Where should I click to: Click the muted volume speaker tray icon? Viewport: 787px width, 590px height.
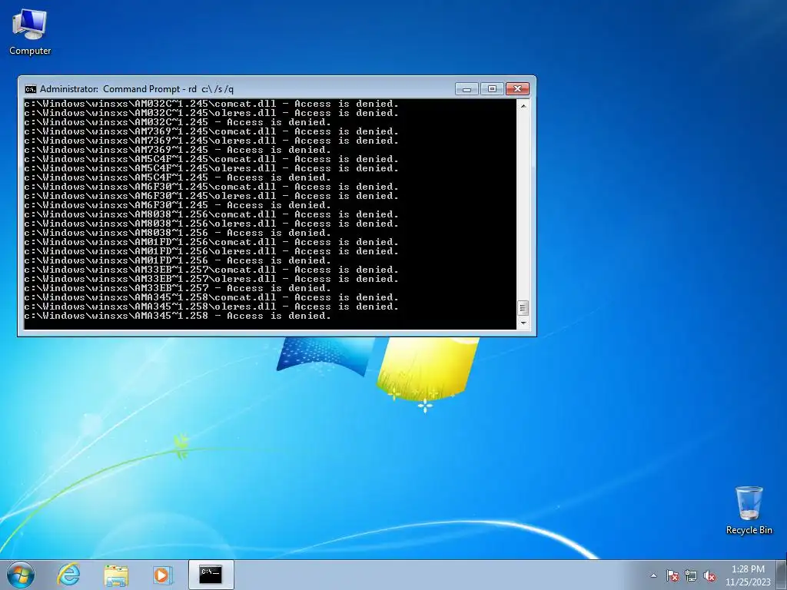pyautogui.click(x=709, y=576)
